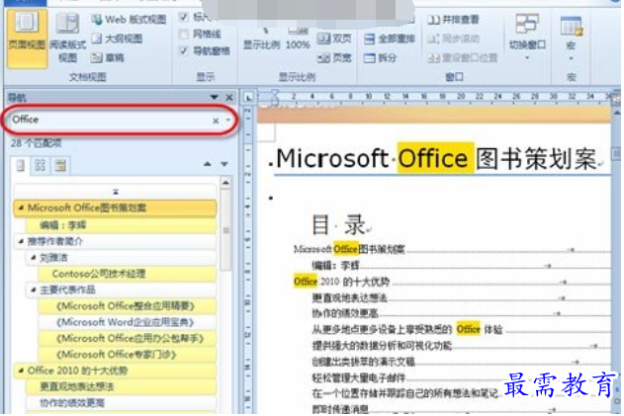Browse headings tab in navigation pane

click(21, 165)
